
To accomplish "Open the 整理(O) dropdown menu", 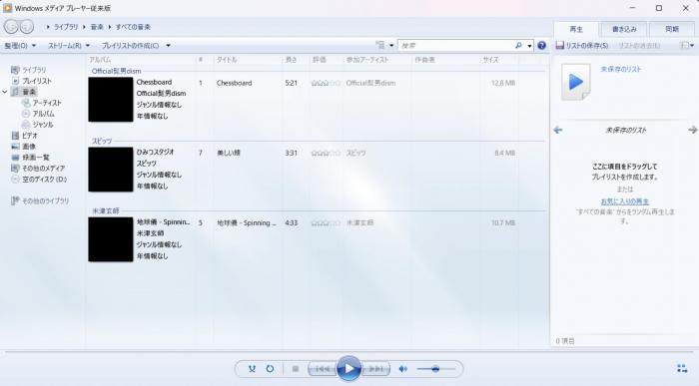I will point(20,46).
